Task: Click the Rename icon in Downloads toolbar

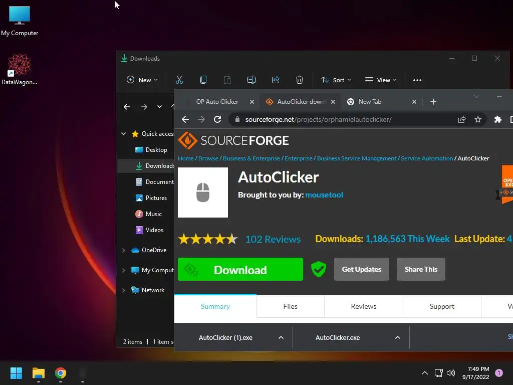Action: (x=251, y=80)
